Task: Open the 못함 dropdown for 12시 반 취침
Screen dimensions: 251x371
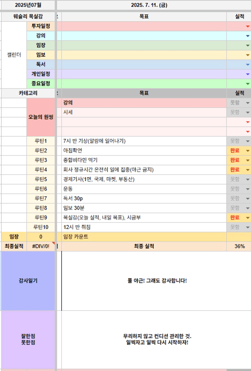Action: [248, 228]
